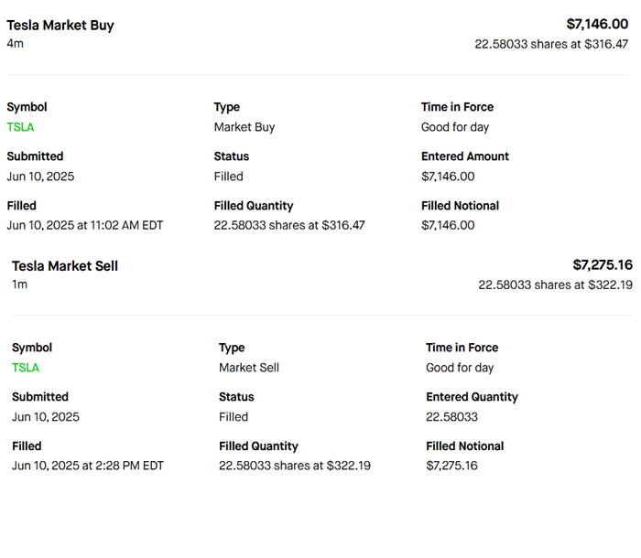Viewport: 641px width, 558px height.
Task: Open the Tesla Market Buy order header
Action: 60,26
